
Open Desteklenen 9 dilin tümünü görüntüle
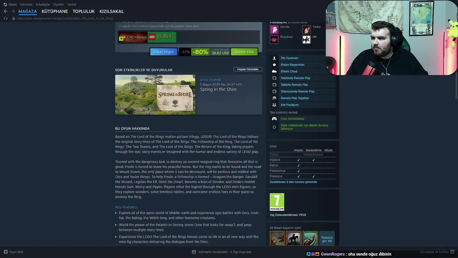(x=293, y=182)
